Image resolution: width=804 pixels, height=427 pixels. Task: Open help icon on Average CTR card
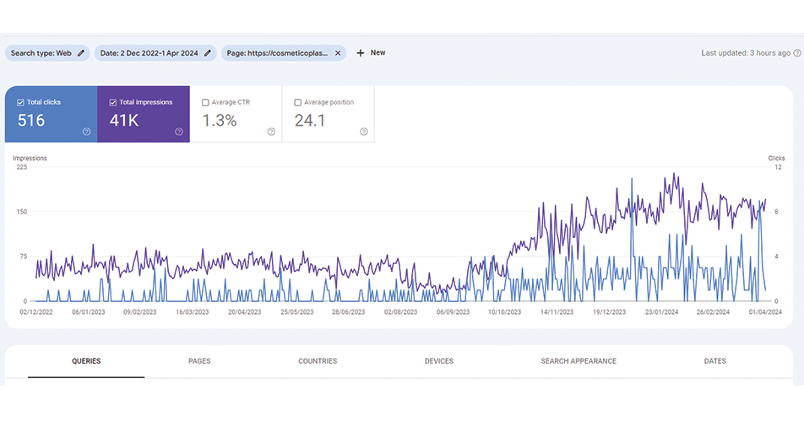click(271, 132)
